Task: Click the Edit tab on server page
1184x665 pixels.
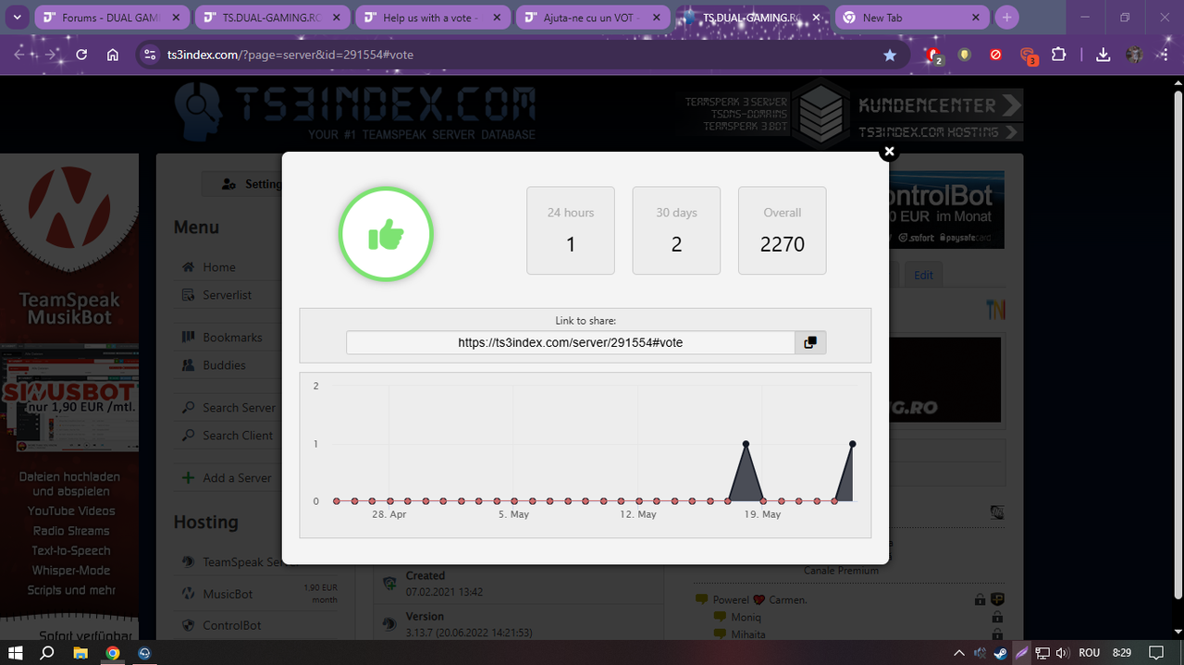Action: [923, 275]
